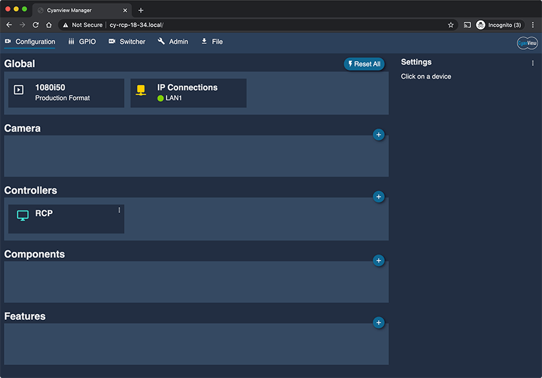Image resolution: width=542 pixels, height=378 pixels.
Task: Click the Production Format play icon
Action: (19, 90)
